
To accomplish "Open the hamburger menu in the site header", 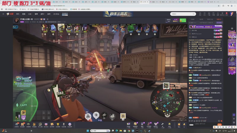I will click(3, 14).
